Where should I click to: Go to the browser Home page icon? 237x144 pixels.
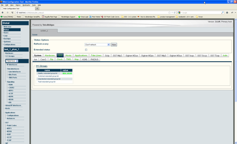tap(227, 13)
